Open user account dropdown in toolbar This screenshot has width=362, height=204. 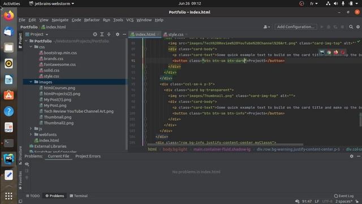tap(266, 27)
